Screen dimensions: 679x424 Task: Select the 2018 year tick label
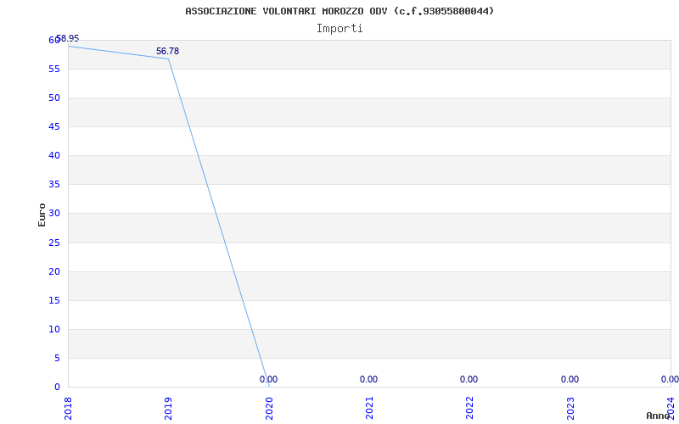(x=68, y=409)
